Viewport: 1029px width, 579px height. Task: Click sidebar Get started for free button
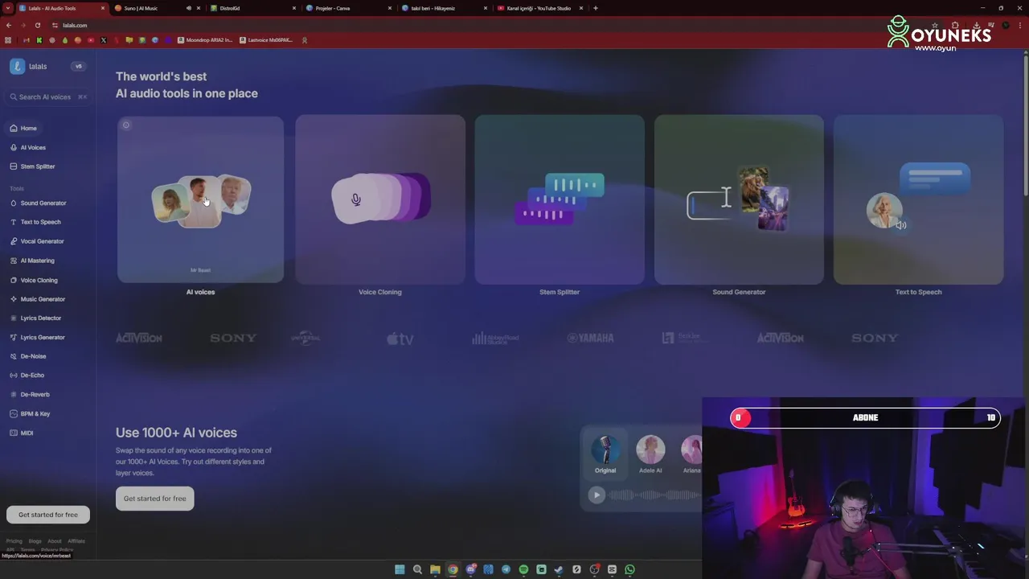pyautogui.click(x=48, y=515)
